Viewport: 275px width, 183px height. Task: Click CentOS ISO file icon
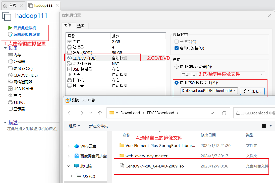click(122, 166)
